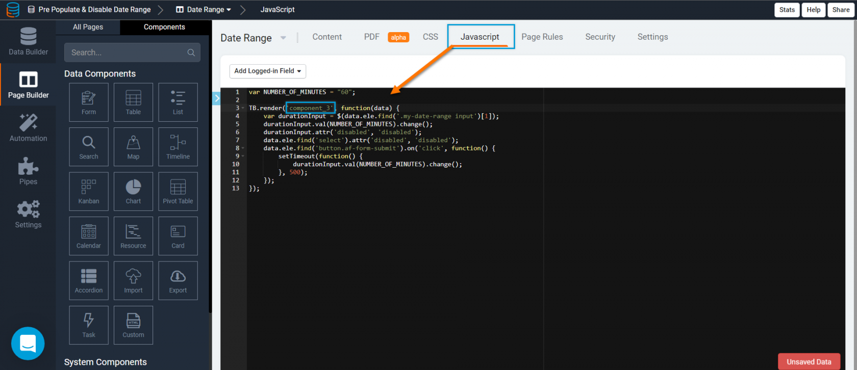This screenshot has height=370, width=857.
Task: Add a Search component
Action: coord(89,147)
